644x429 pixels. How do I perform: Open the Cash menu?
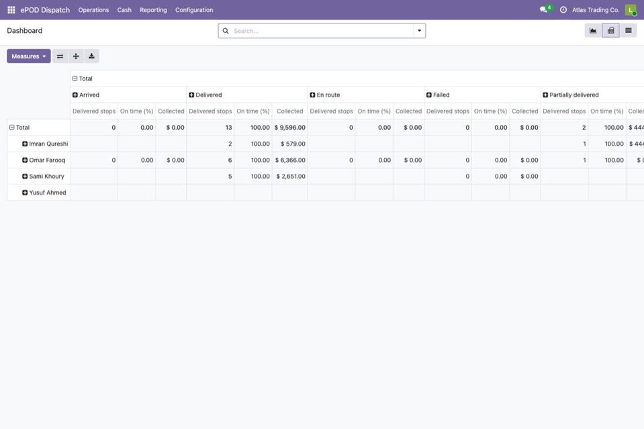pos(124,10)
